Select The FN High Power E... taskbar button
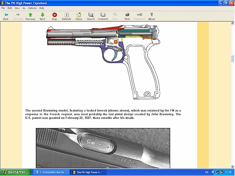Screen dimensions: 235x176 click(89, 172)
